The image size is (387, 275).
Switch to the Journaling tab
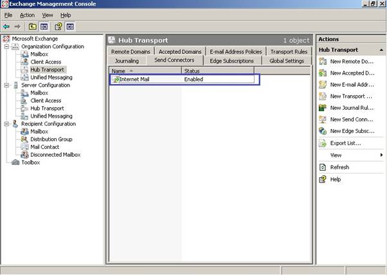pyautogui.click(x=127, y=61)
